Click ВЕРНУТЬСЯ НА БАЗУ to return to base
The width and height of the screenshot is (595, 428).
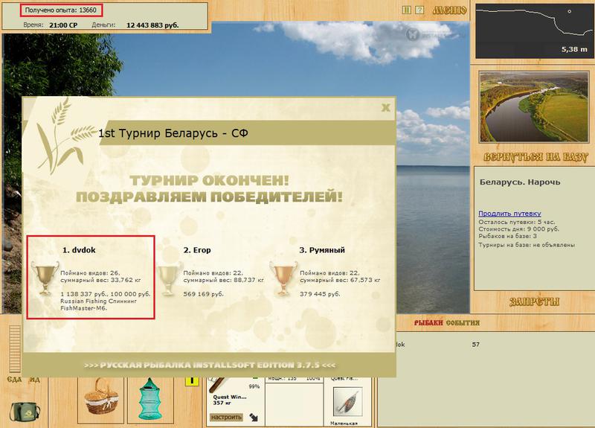coord(535,157)
